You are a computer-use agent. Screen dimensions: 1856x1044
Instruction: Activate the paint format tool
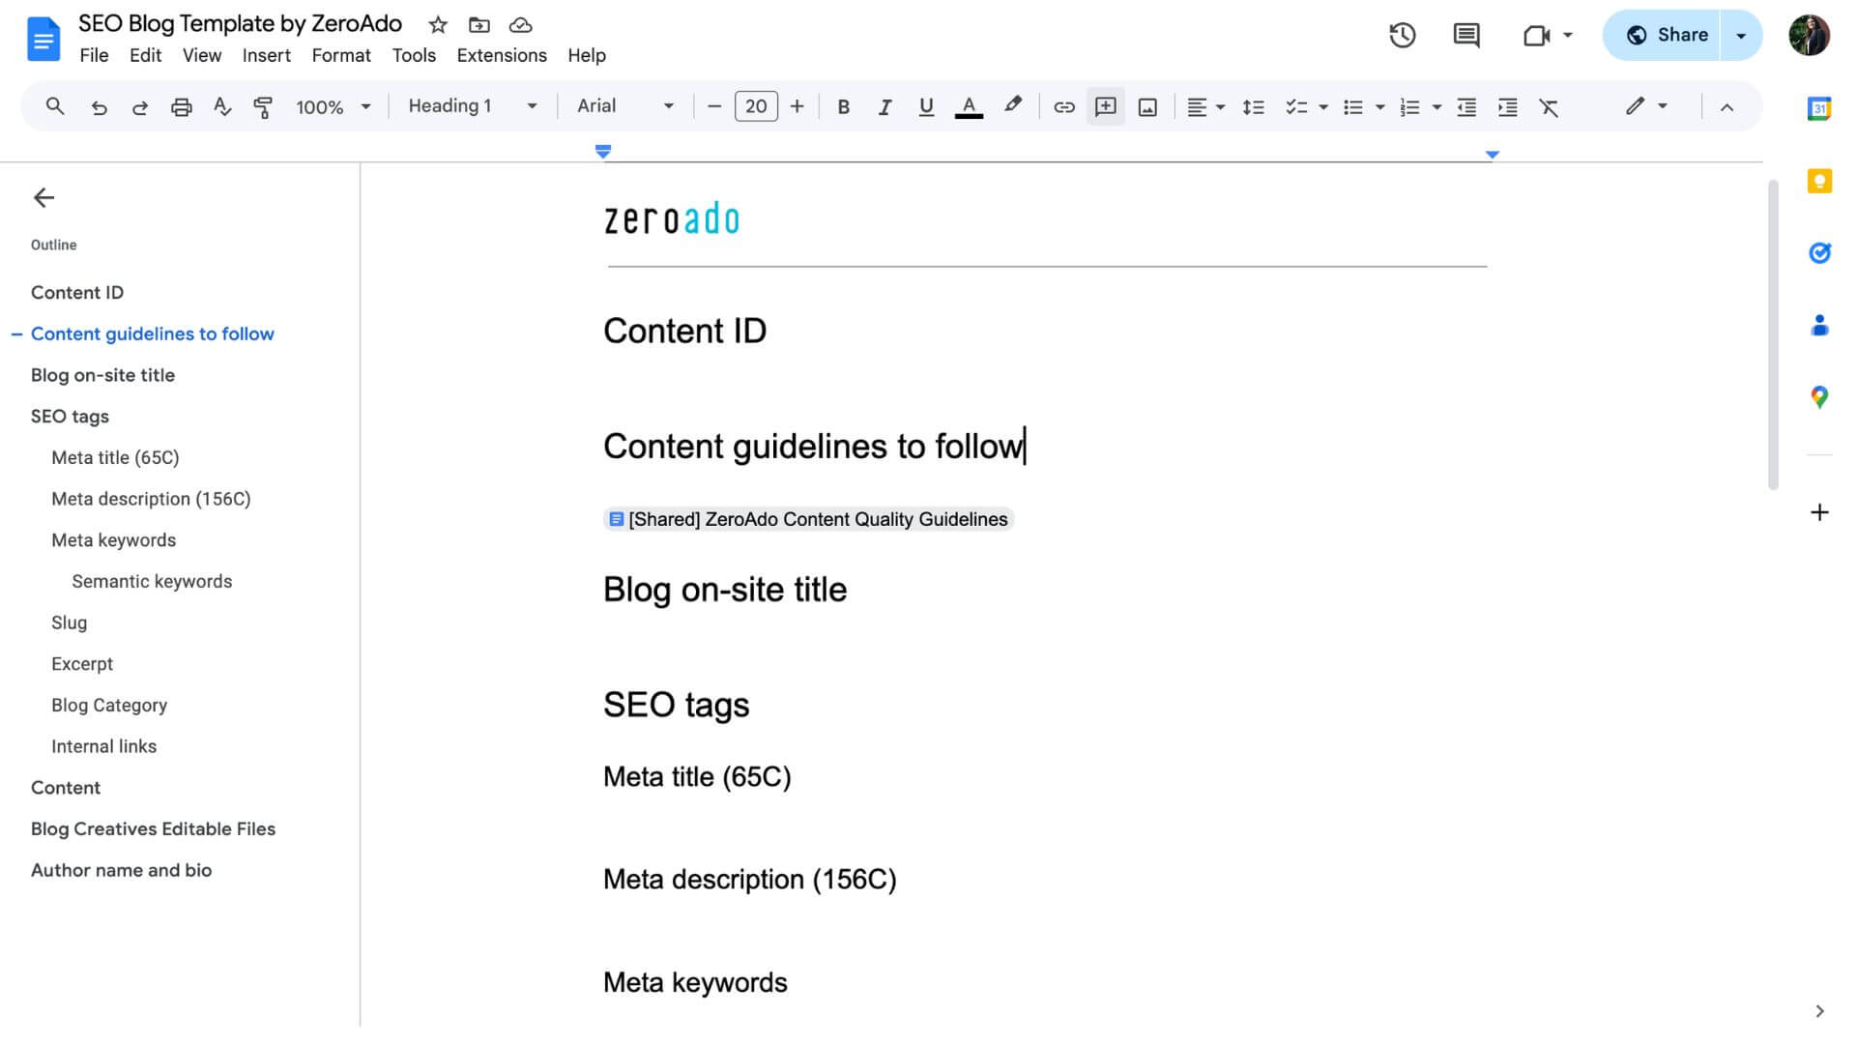pos(263,106)
